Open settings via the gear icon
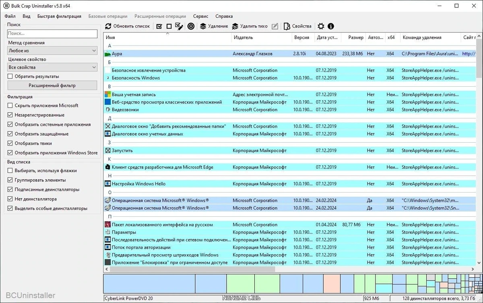 (x=321, y=26)
